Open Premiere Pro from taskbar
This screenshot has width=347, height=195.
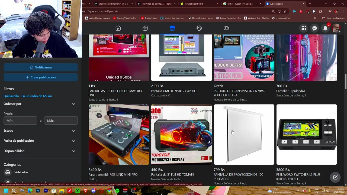[46, 191]
